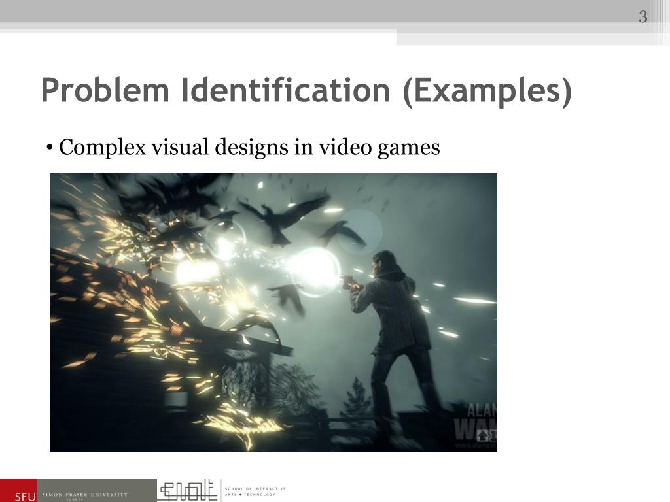Select the bullet text 'Complex visual designs in video games'
Image resolution: width=670 pixels, height=502 pixels.
pos(249,147)
